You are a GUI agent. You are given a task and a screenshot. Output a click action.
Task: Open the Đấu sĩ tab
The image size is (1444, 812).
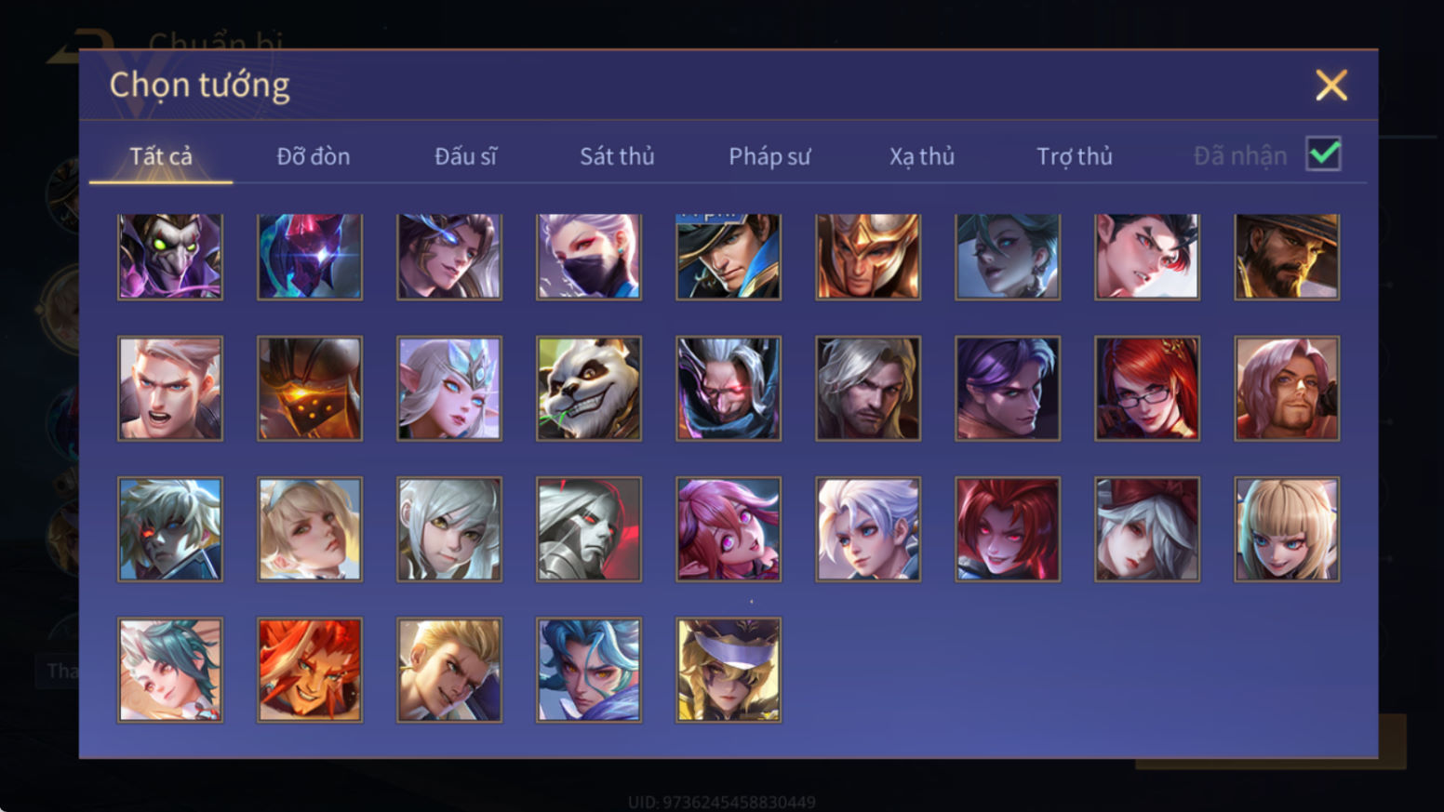[x=465, y=156]
